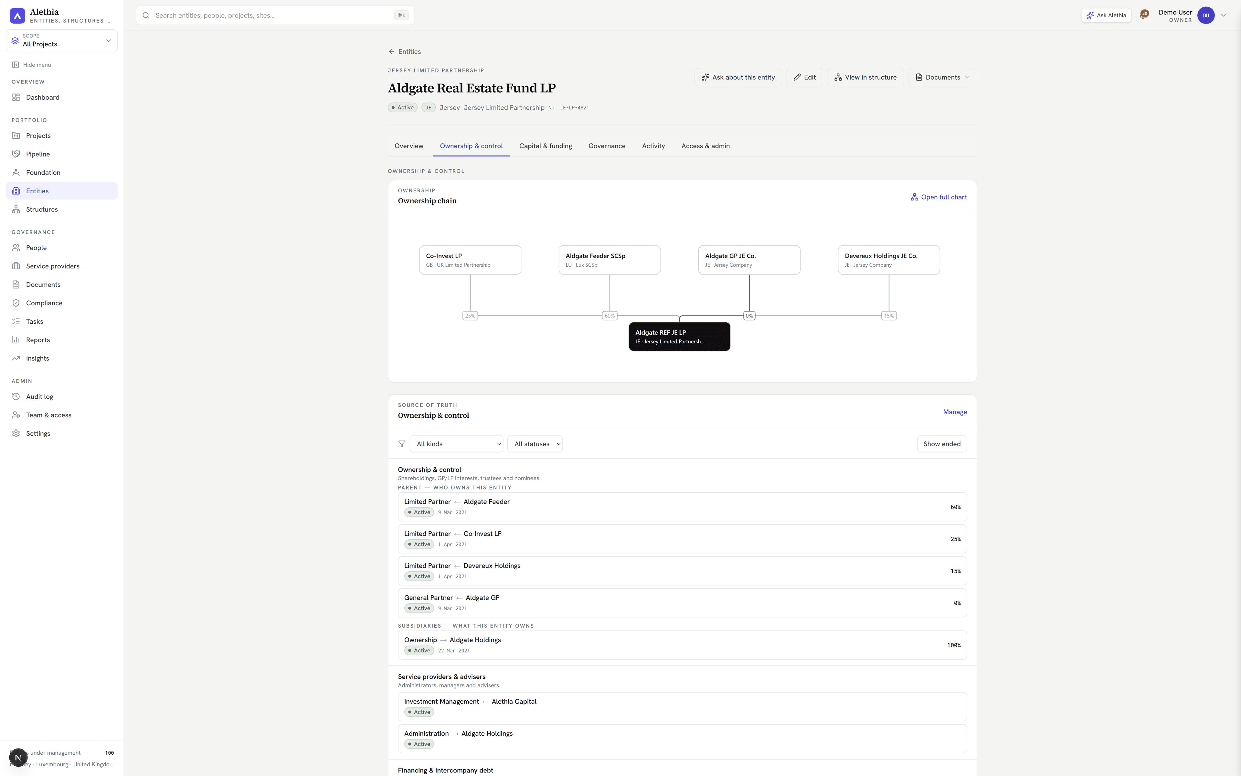Open the Dashboard sidebar item

click(61, 98)
